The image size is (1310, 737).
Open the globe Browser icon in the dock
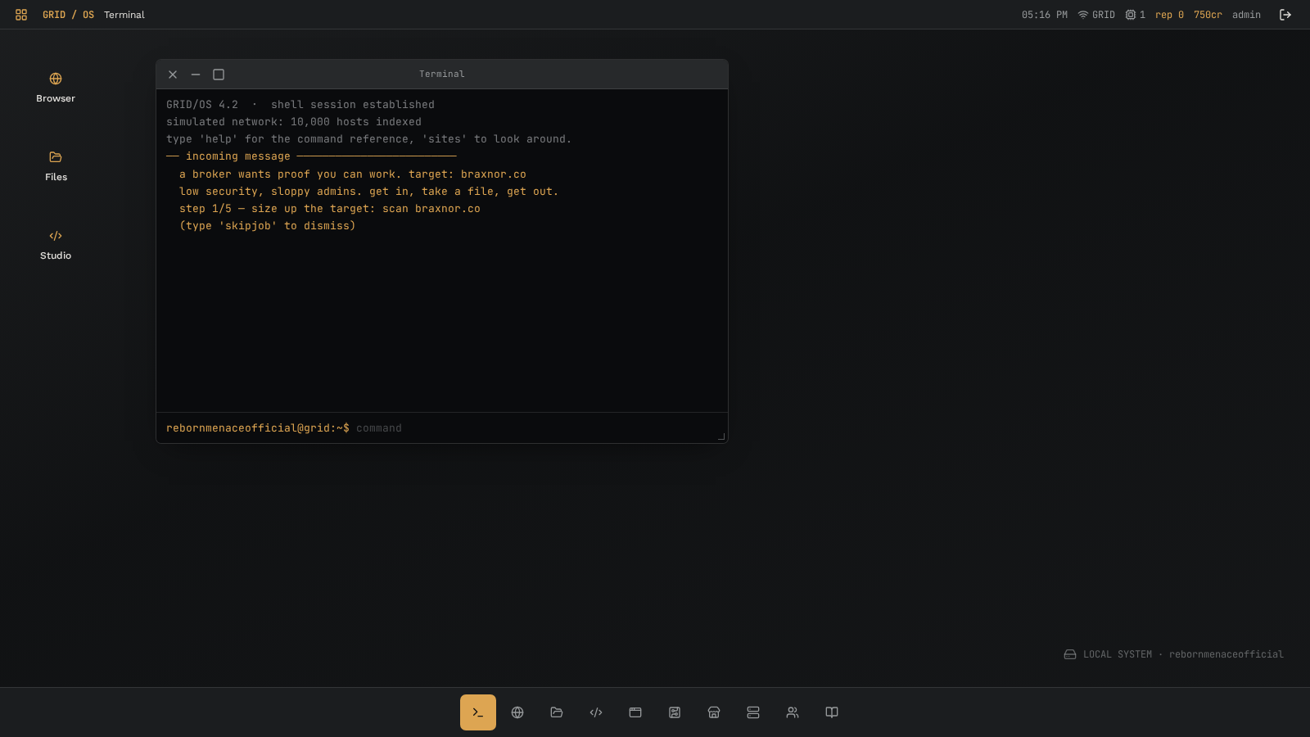pos(517,712)
